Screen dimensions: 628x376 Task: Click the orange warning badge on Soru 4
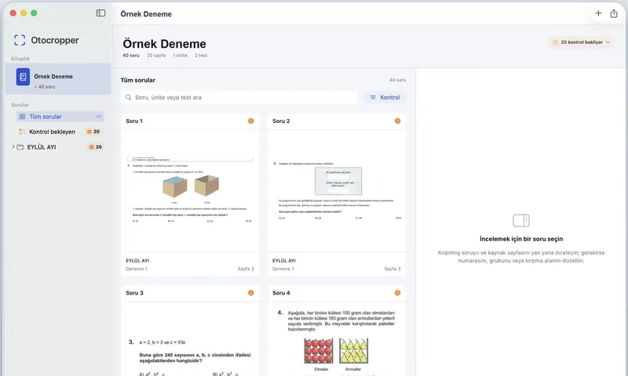[x=397, y=293]
